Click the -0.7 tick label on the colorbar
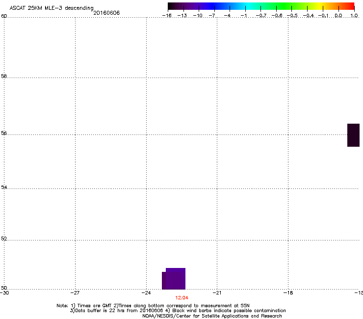This screenshot has height=319, width=363. pos(261,16)
